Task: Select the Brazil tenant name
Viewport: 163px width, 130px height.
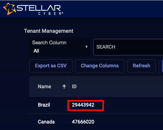Action: tap(44, 105)
